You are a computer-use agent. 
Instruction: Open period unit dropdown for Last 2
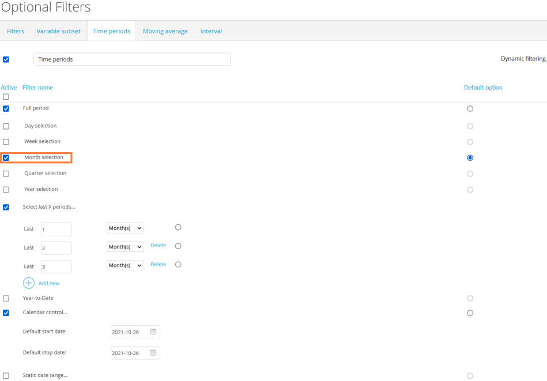click(x=125, y=247)
